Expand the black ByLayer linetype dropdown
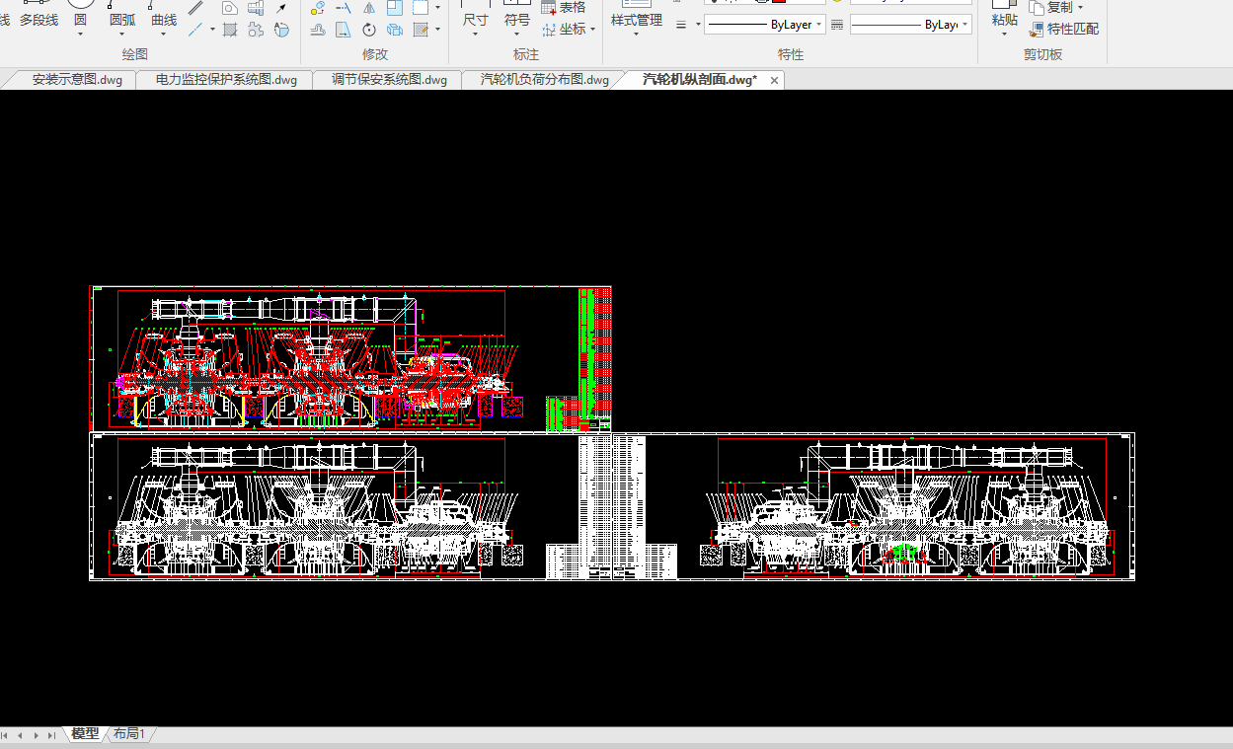Viewport: 1233px width, 749px height. 820,25
